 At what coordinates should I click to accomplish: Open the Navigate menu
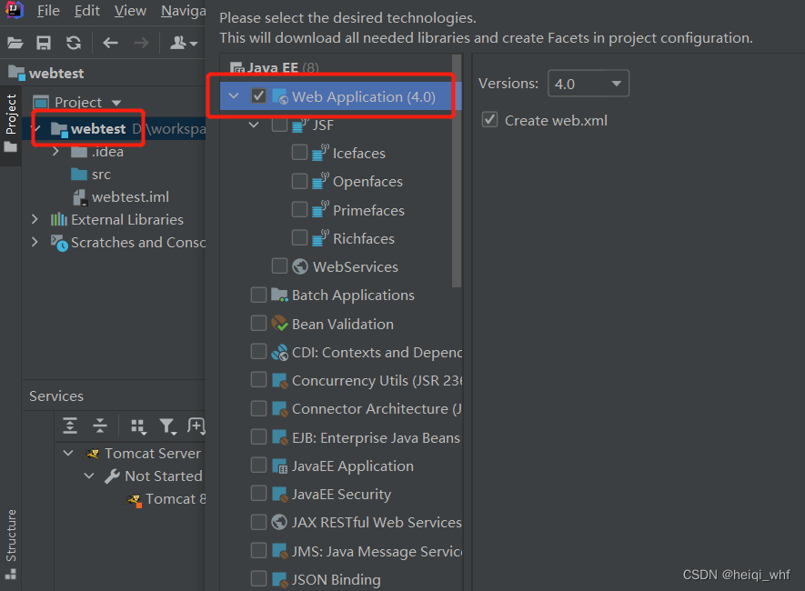[183, 11]
